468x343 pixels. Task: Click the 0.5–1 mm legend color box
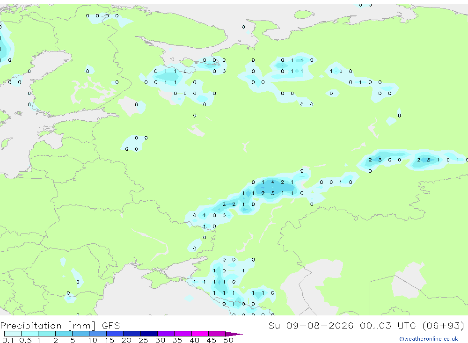pos(29,334)
